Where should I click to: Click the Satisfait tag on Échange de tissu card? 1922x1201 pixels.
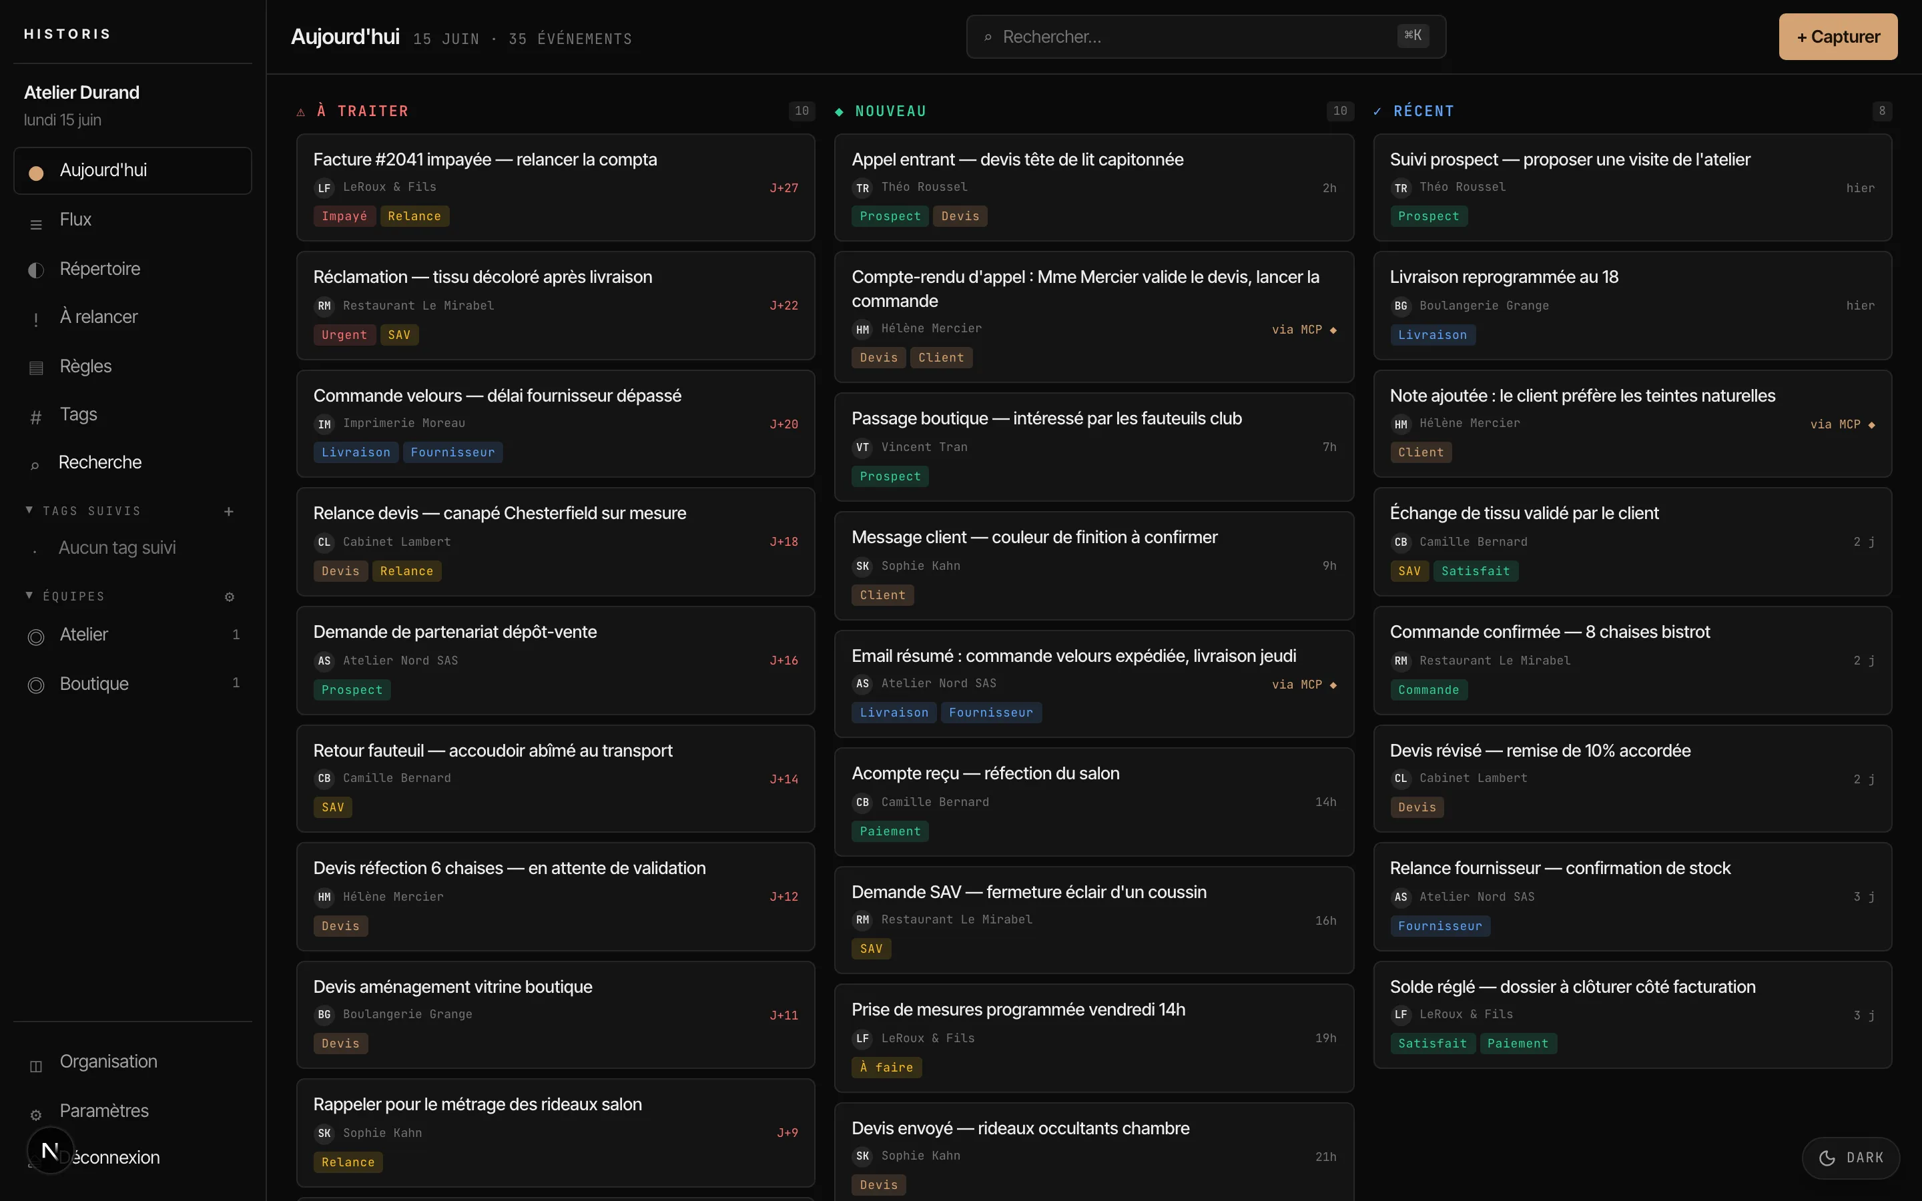pyautogui.click(x=1476, y=571)
